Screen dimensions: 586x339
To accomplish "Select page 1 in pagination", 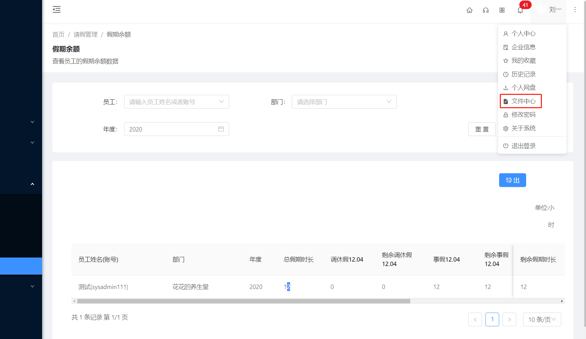I will (x=492, y=319).
